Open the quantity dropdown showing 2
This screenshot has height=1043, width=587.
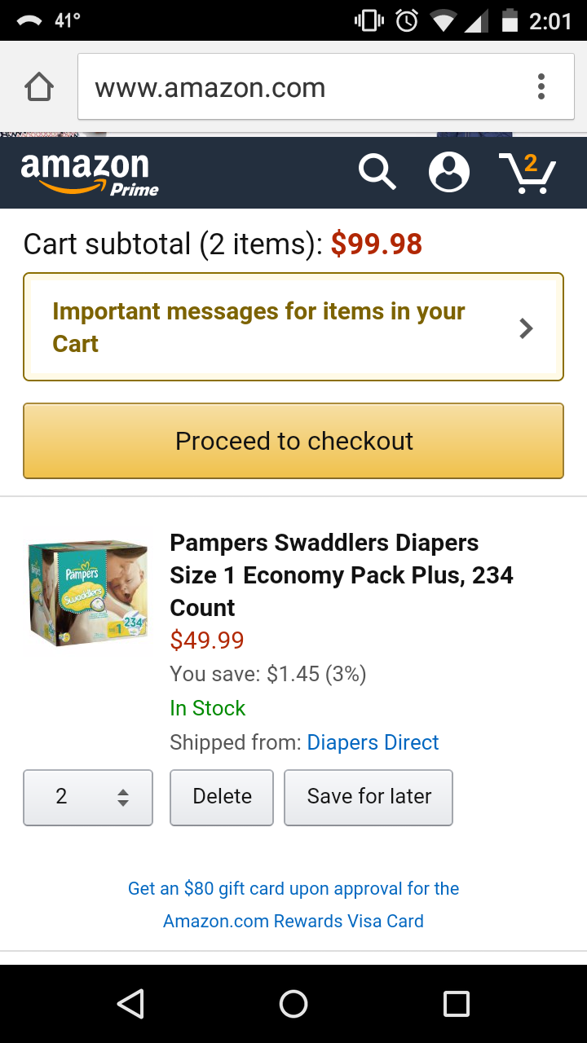point(88,797)
